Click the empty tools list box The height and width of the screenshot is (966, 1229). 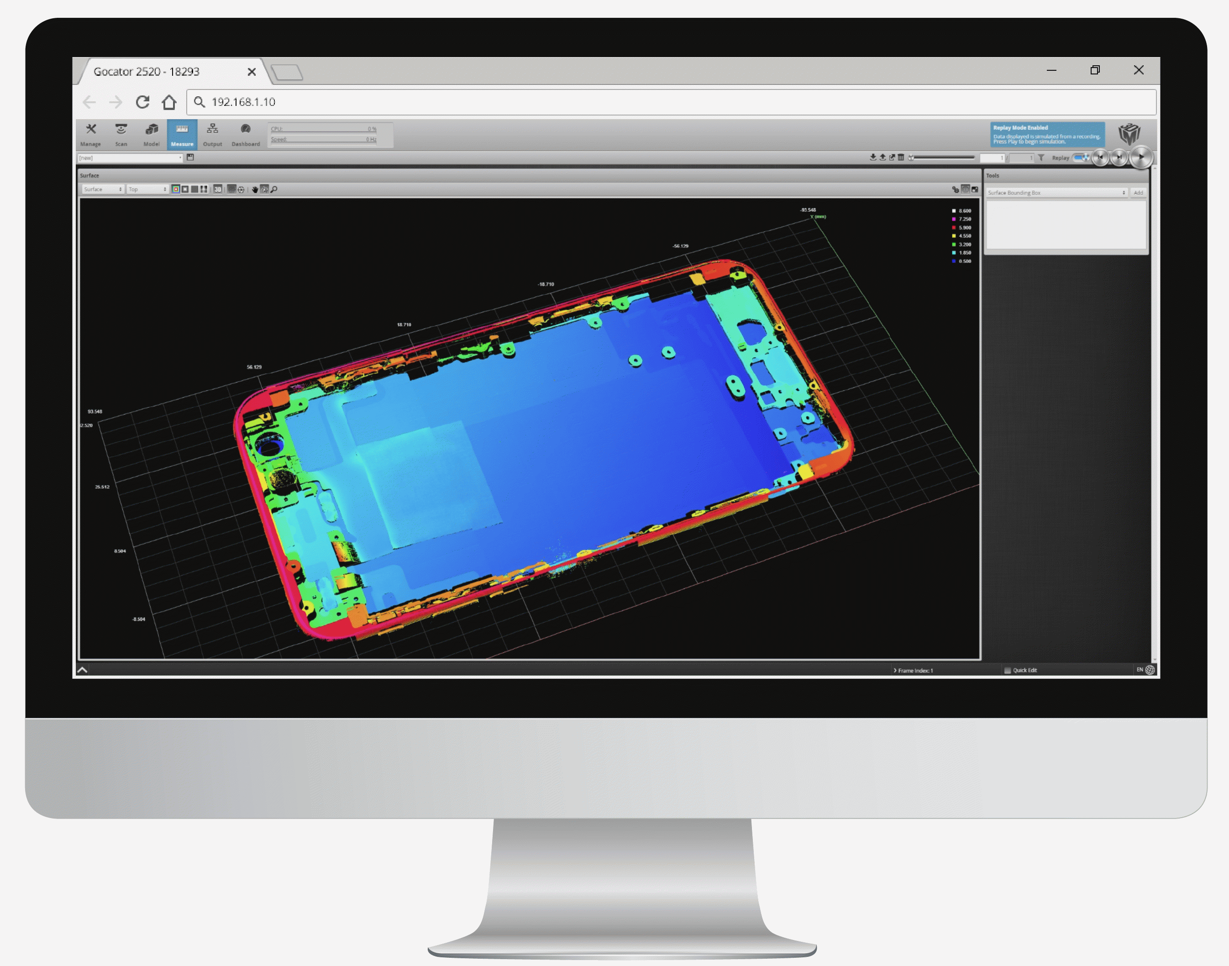pos(1066,225)
